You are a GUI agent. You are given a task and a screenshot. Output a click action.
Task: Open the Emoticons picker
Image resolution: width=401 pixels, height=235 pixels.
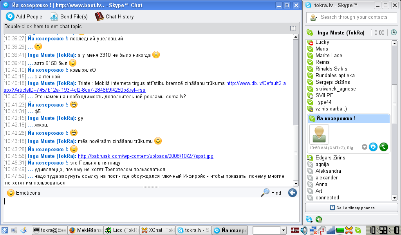(x=23, y=193)
